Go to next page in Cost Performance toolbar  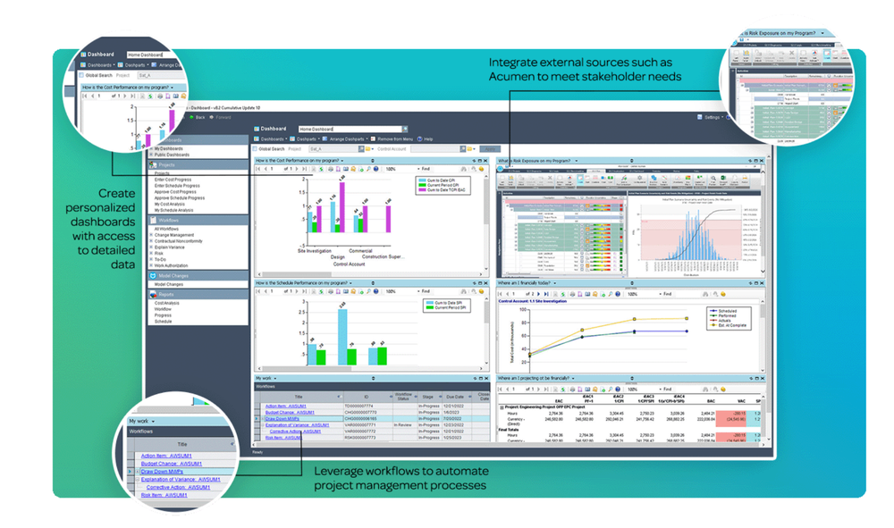[x=297, y=169]
